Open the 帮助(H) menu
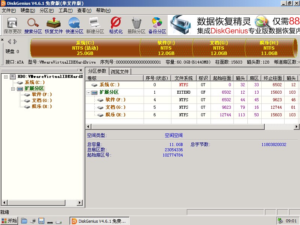300x225 pixels. [x=103, y=11]
